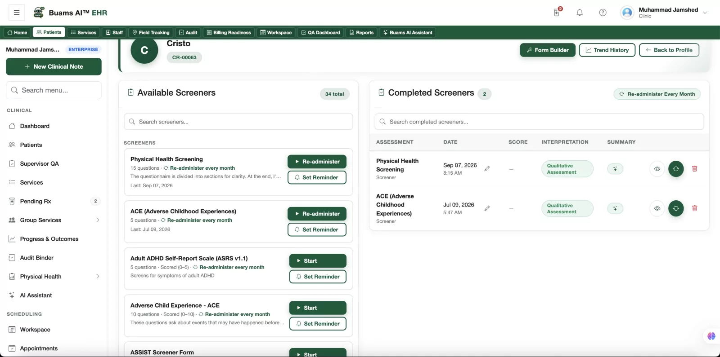Open the floating brain assistant icon
Viewport: 720px width, 357px height.
pyautogui.click(x=711, y=336)
